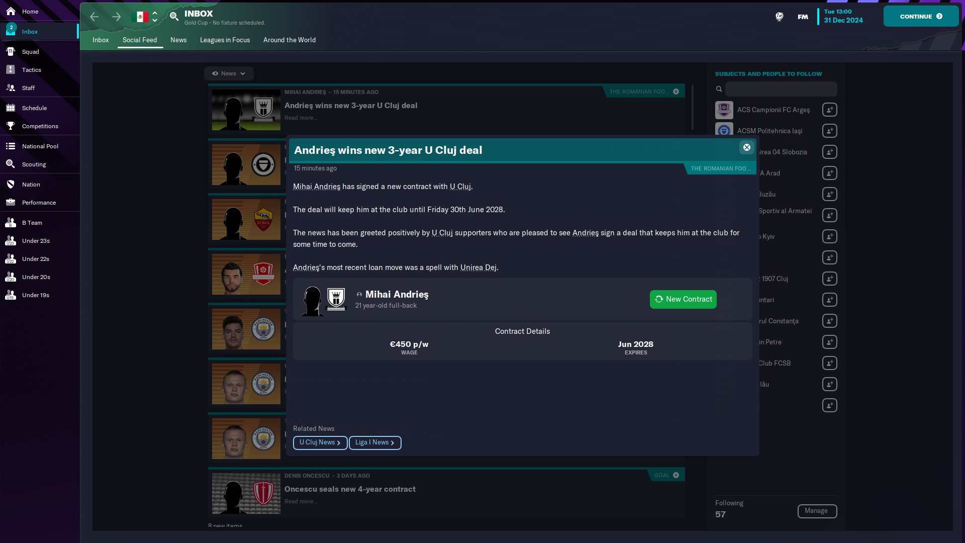Viewport: 965px width, 543px height.
Task: Close the Andrieș news popup
Action: (747, 147)
